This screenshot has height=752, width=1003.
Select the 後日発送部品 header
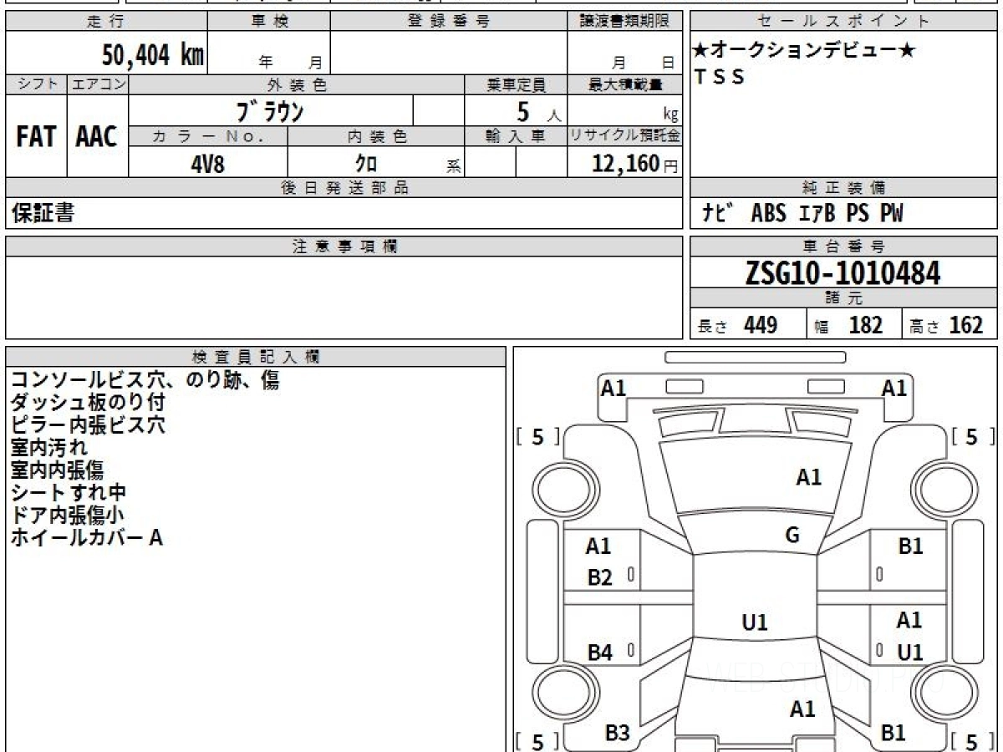(344, 188)
